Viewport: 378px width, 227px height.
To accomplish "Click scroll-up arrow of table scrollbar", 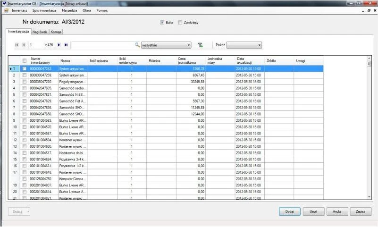I will point(369,59).
